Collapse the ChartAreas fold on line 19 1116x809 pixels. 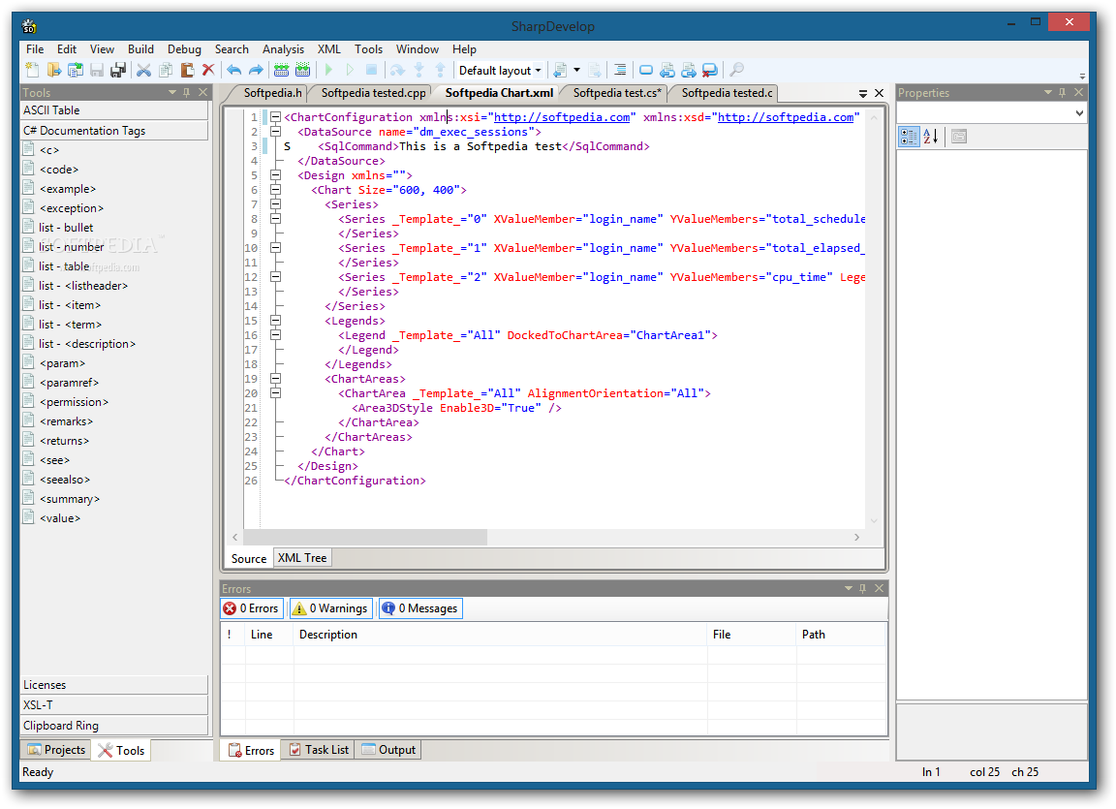(275, 379)
